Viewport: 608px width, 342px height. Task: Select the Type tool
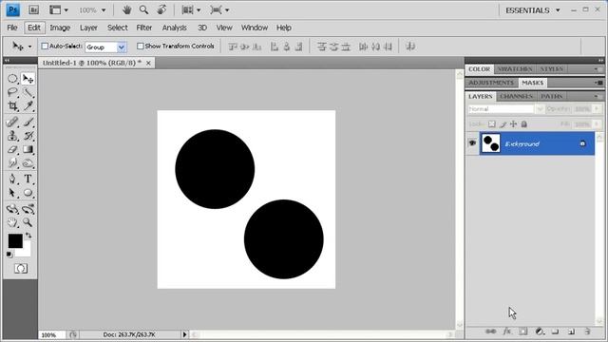pyautogui.click(x=28, y=179)
